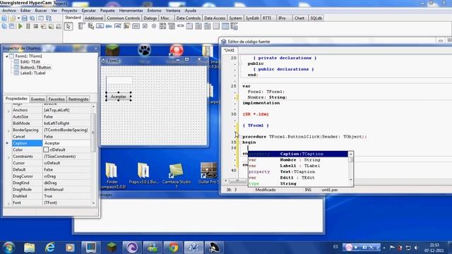
Task: Select the arrow pointer tool in component palette
Action: coord(69,27)
